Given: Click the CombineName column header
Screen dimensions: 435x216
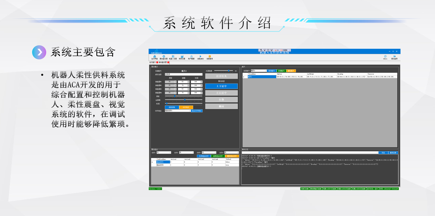Looking at the screenshot, I should click(x=163, y=159).
